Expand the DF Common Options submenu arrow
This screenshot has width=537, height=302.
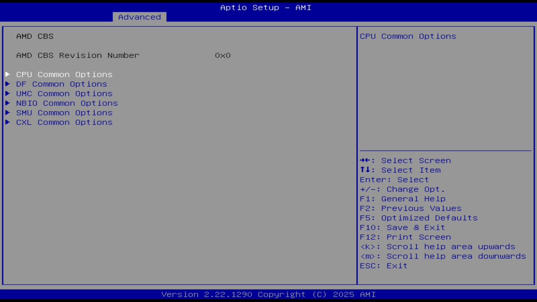click(8, 84)
